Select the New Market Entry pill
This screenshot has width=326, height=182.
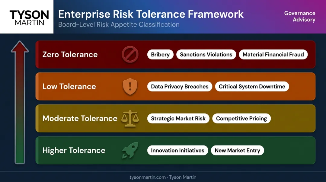point(238,150)
